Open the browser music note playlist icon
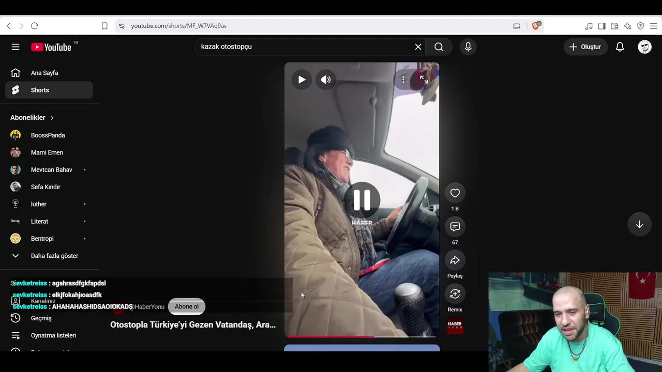Screen dimensions: 662x372 click(x=589, y=26)
